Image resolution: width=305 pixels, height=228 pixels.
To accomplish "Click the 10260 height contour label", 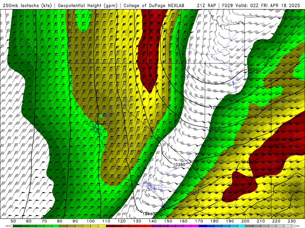I will pyautogui.click(x=217, y=108).
